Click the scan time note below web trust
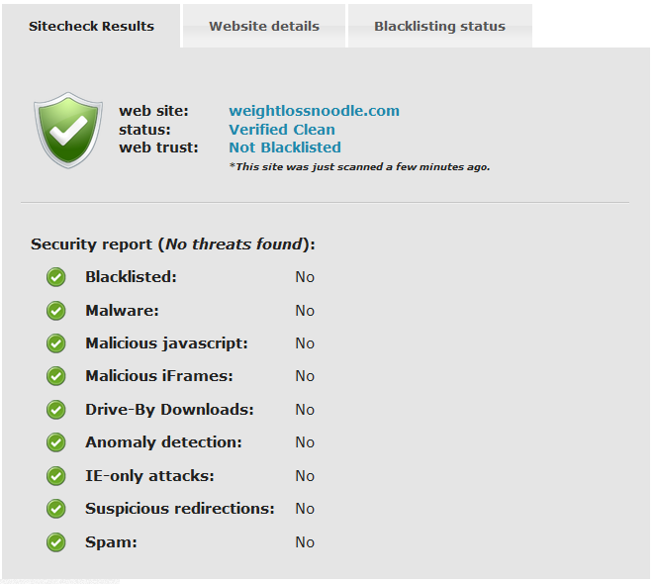Viewport: 655px width, 584px height. pos(358,166)
